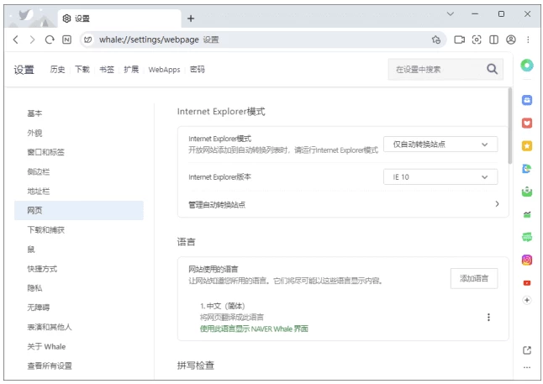The height and width of the screenshot is (384, 543).
Task: Select 下载 in settings top menu
Action: tap(82, 70)
